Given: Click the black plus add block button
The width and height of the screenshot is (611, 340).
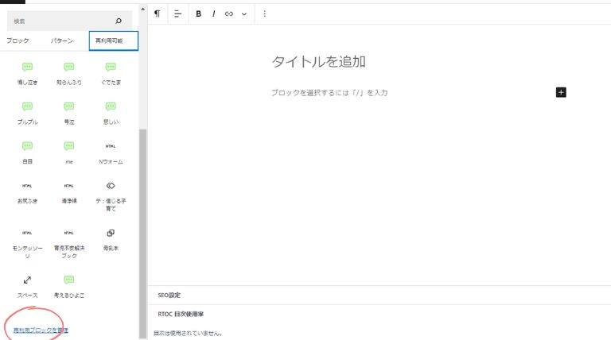Looking at the screenshot, I should click(561, 93).
